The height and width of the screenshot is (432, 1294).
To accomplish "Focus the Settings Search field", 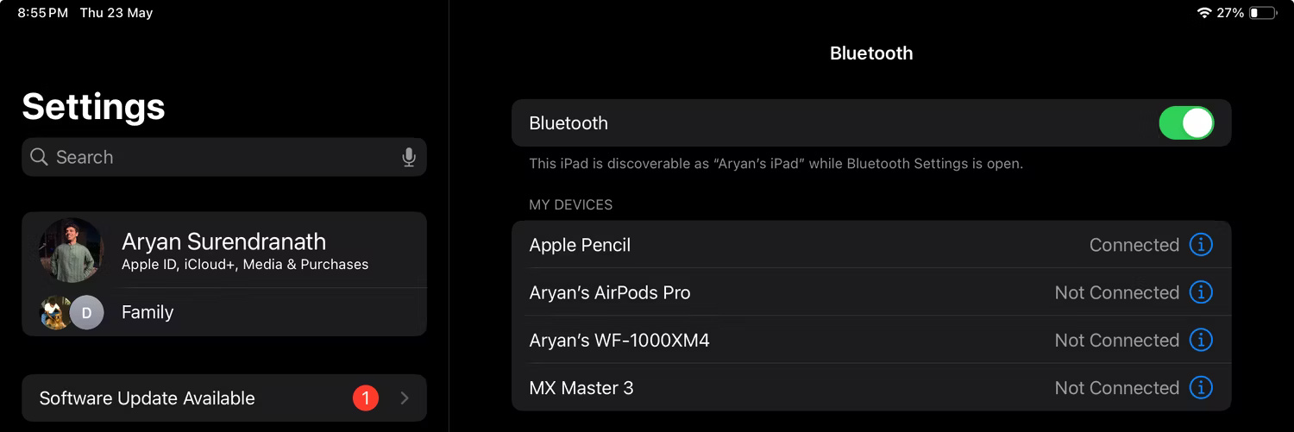I will click(216, 157).
